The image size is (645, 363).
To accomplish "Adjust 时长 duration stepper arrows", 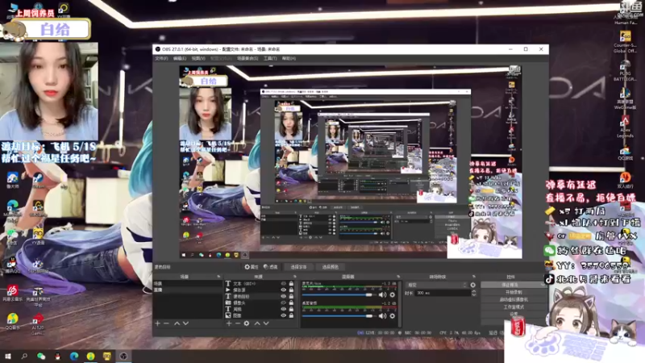I will [x=474, y=293].
